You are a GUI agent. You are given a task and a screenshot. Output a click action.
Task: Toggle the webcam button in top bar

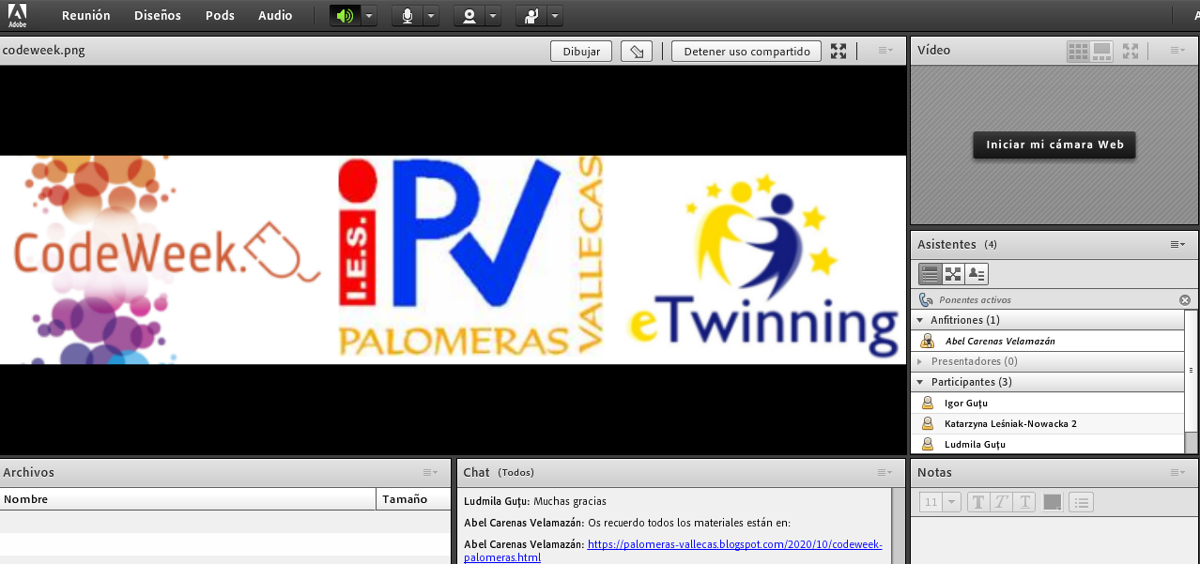[x=469, y=16]
